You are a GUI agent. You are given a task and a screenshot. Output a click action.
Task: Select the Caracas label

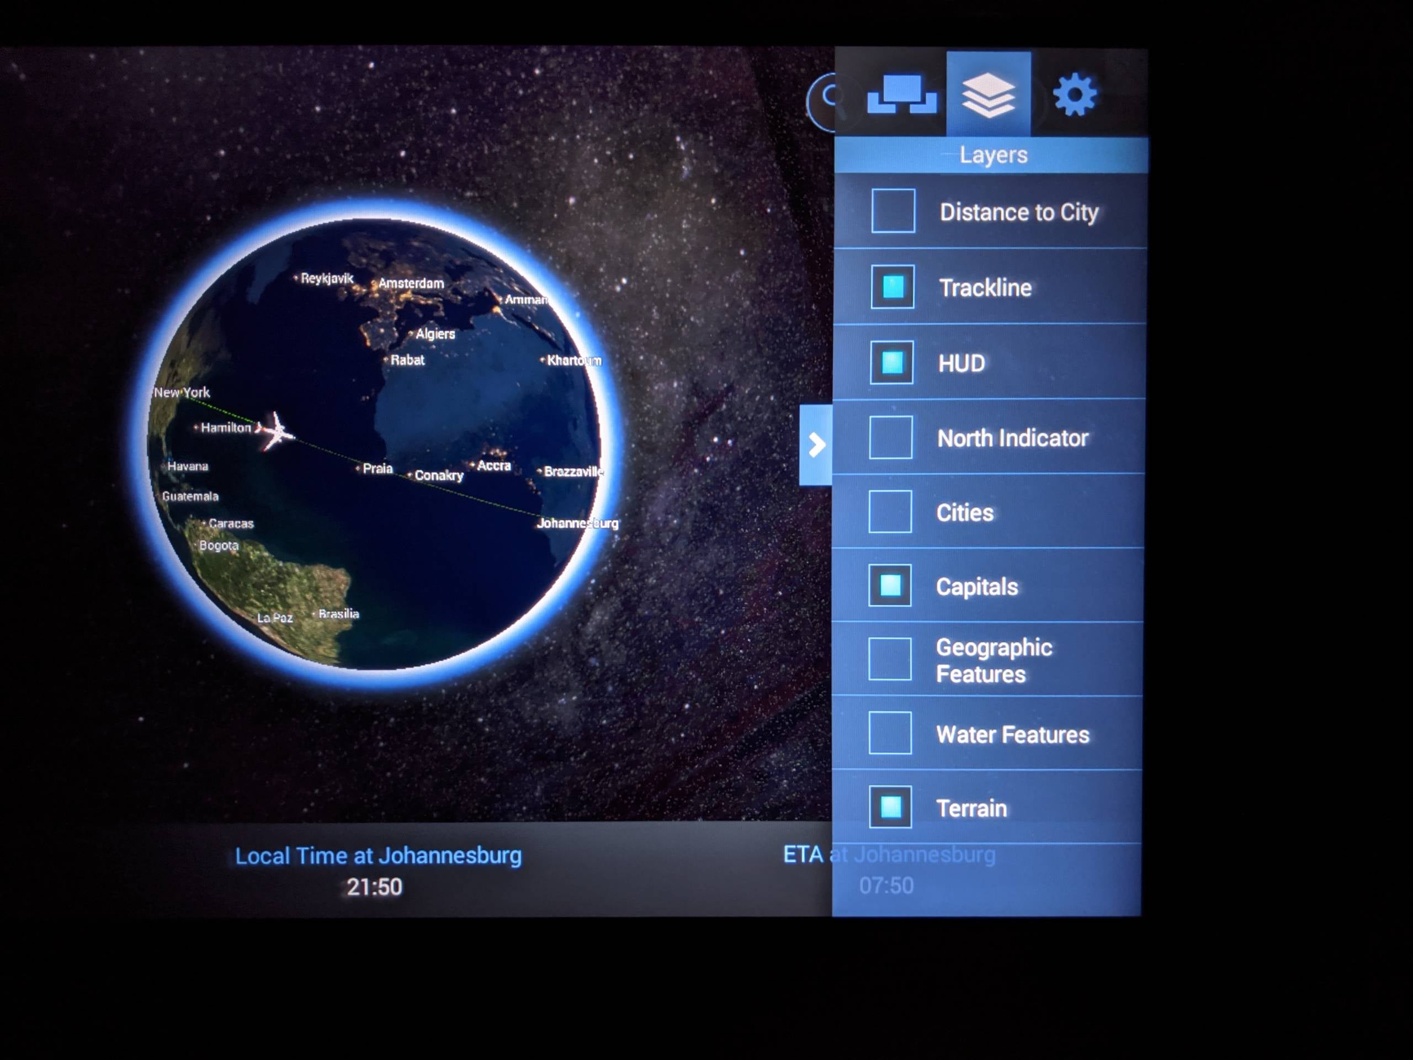tap(231, 523)
